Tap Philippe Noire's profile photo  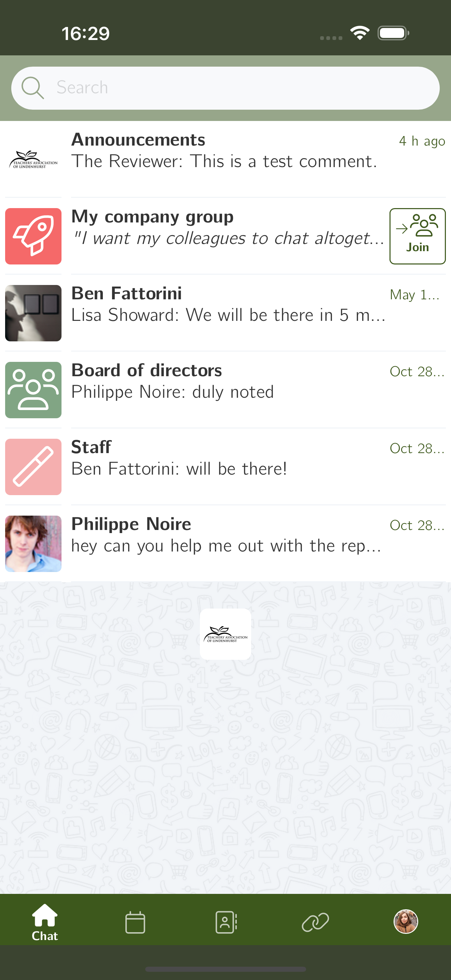[33, 544]
